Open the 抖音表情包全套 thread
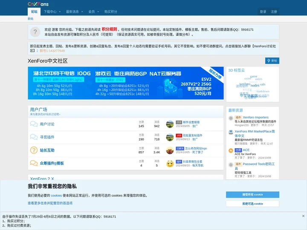Image resolution: width=307 pixels, height=230 pixels. (192, 161)
